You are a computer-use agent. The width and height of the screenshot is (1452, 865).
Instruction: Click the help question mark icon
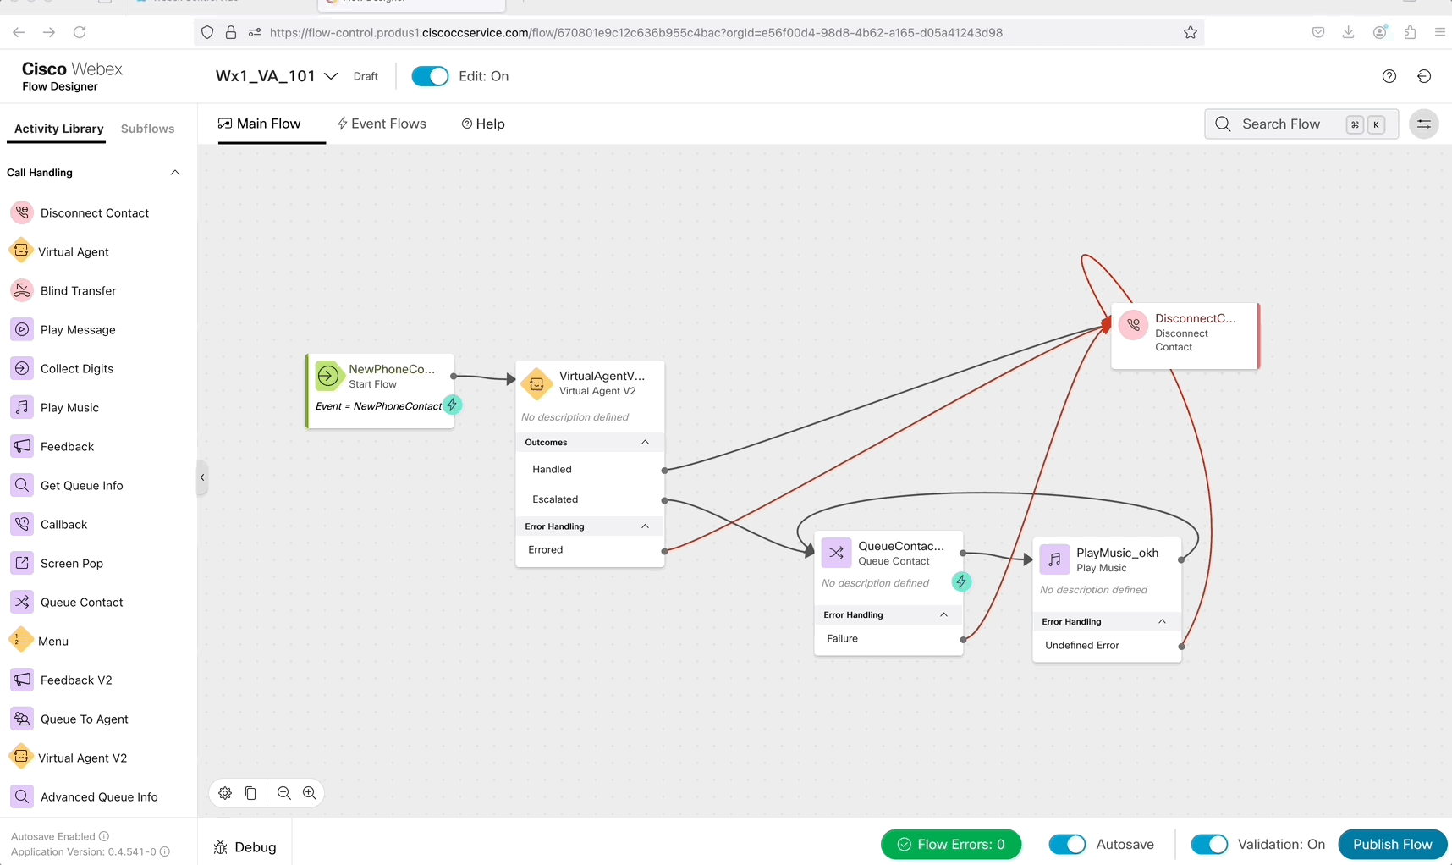[x=1389, y=76]
